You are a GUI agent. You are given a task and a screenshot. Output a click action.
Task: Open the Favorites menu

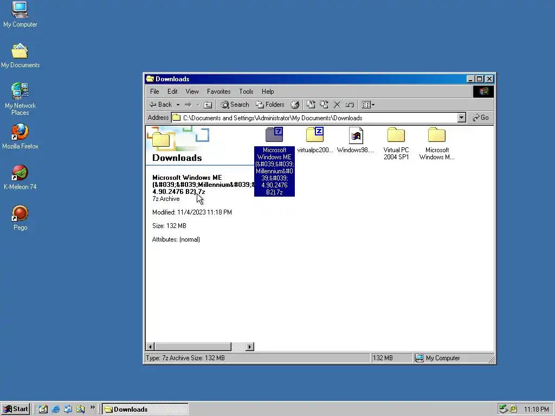219,91
